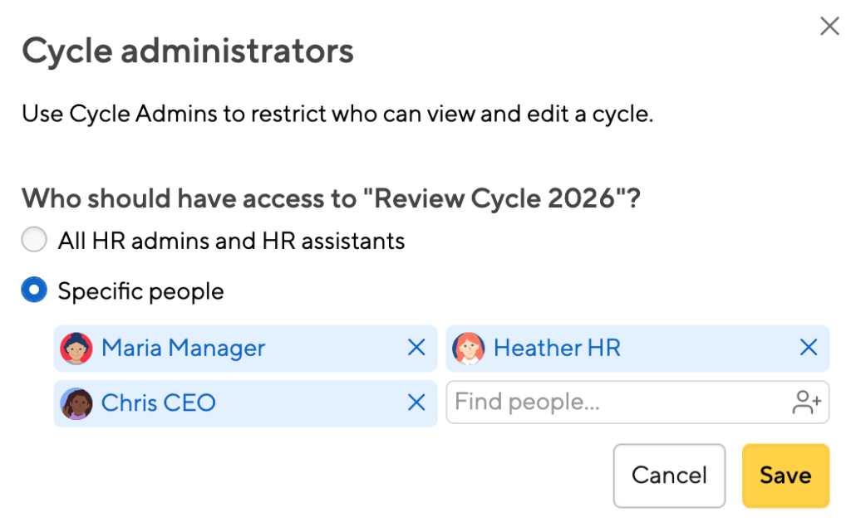Remove Chris CEO with the X icon
851x527 pixels.
click(416, 403)
